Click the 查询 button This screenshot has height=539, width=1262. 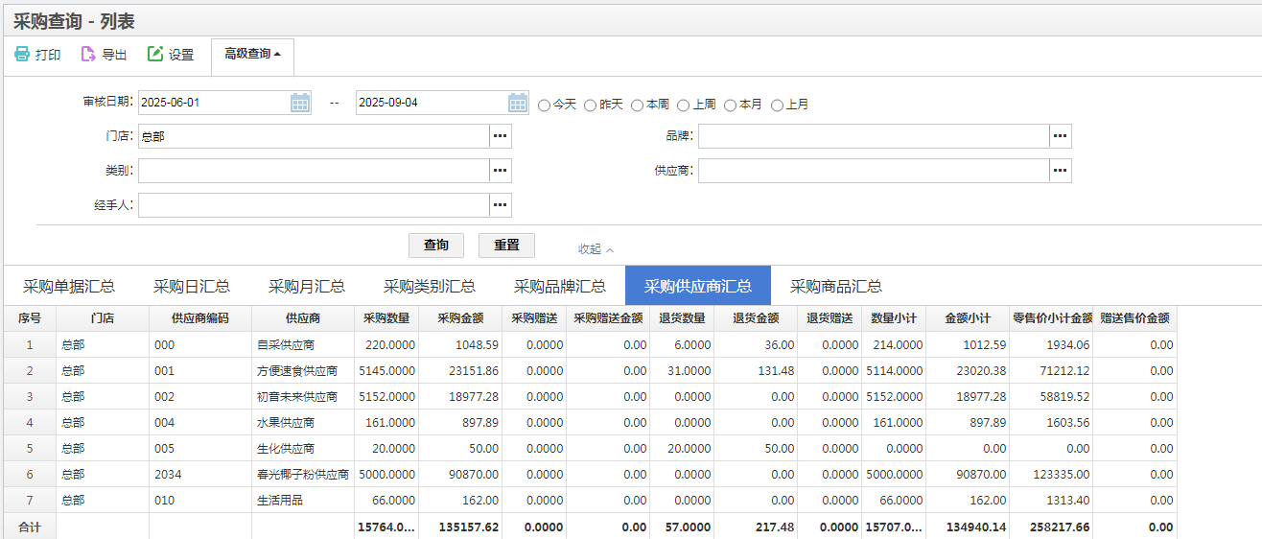pos(436,246)
